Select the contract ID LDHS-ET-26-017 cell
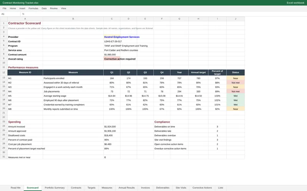Image resolution: width=307 pixels, height=191 pixels. (x=112, y=41)
